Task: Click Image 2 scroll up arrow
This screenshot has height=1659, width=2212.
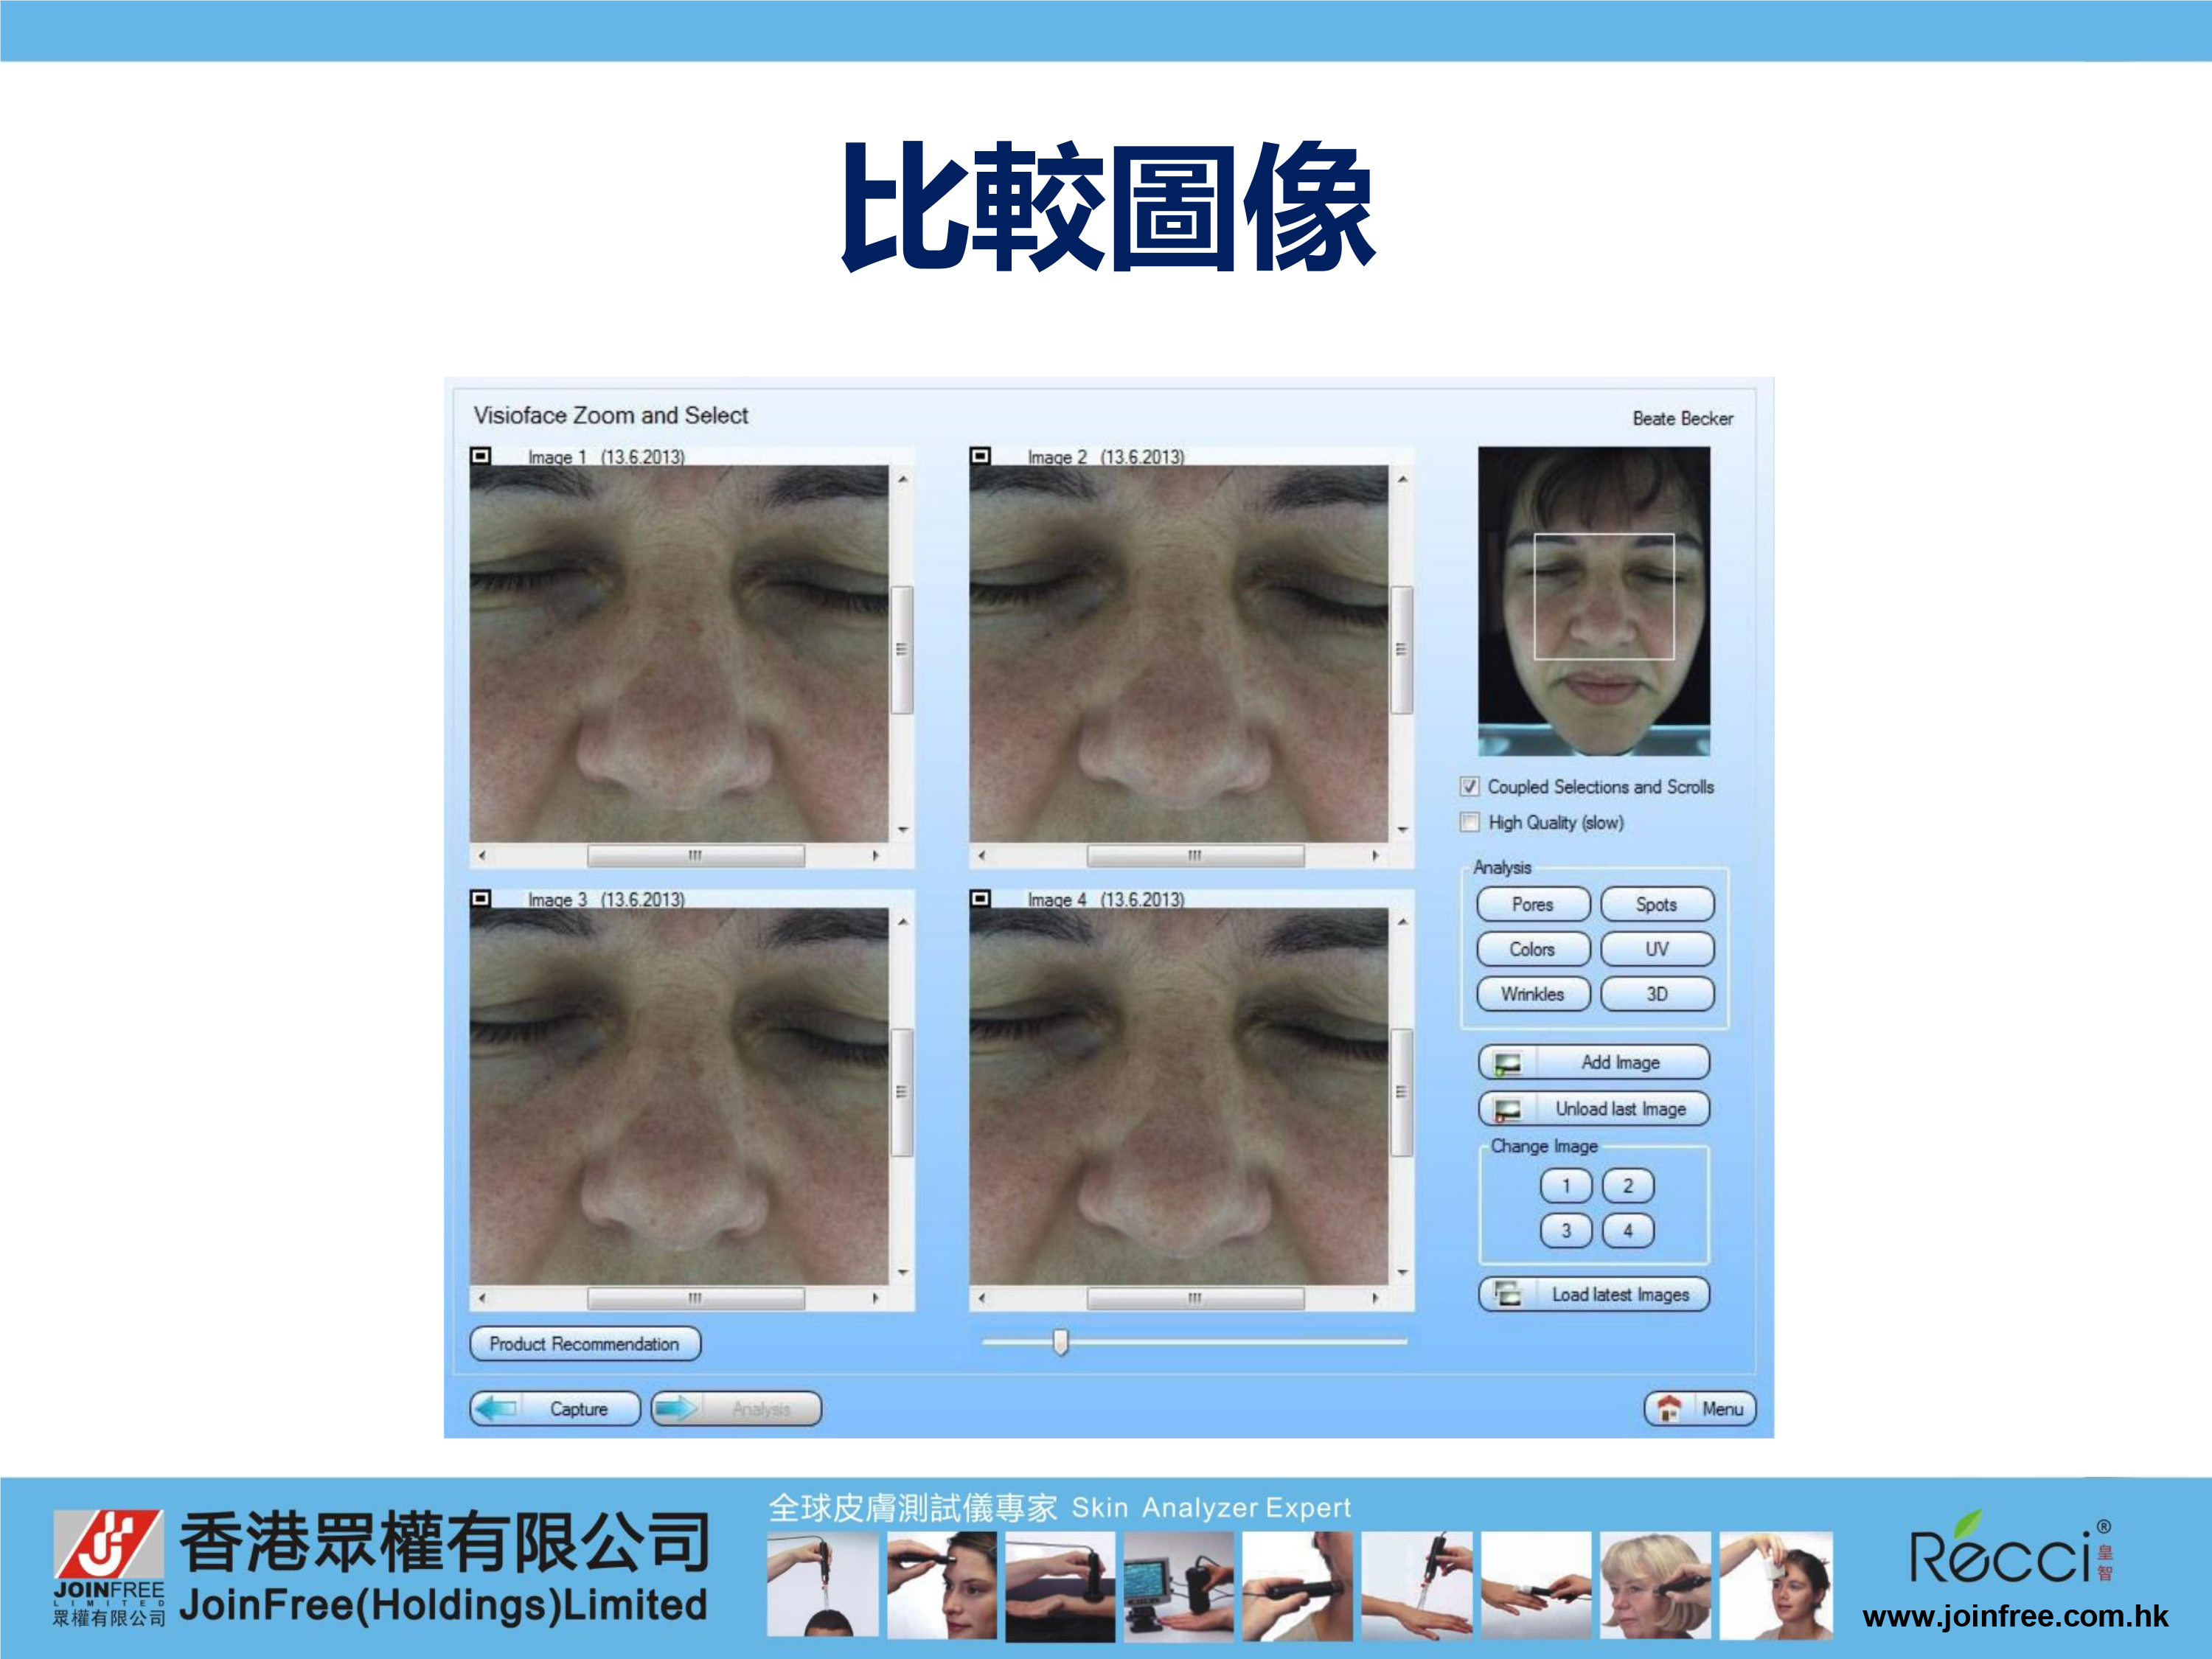Action: click(1402, 480)
